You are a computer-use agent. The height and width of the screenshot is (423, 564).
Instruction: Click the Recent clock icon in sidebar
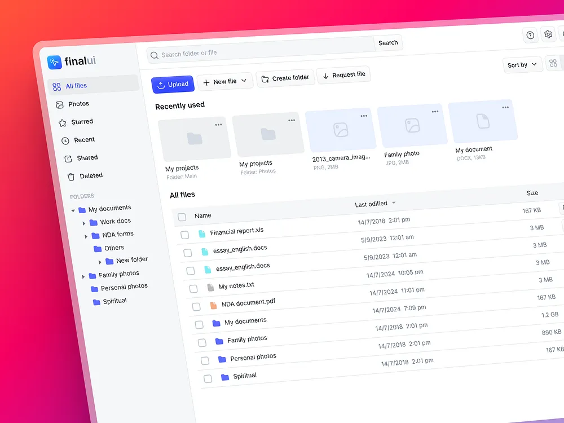65,141
